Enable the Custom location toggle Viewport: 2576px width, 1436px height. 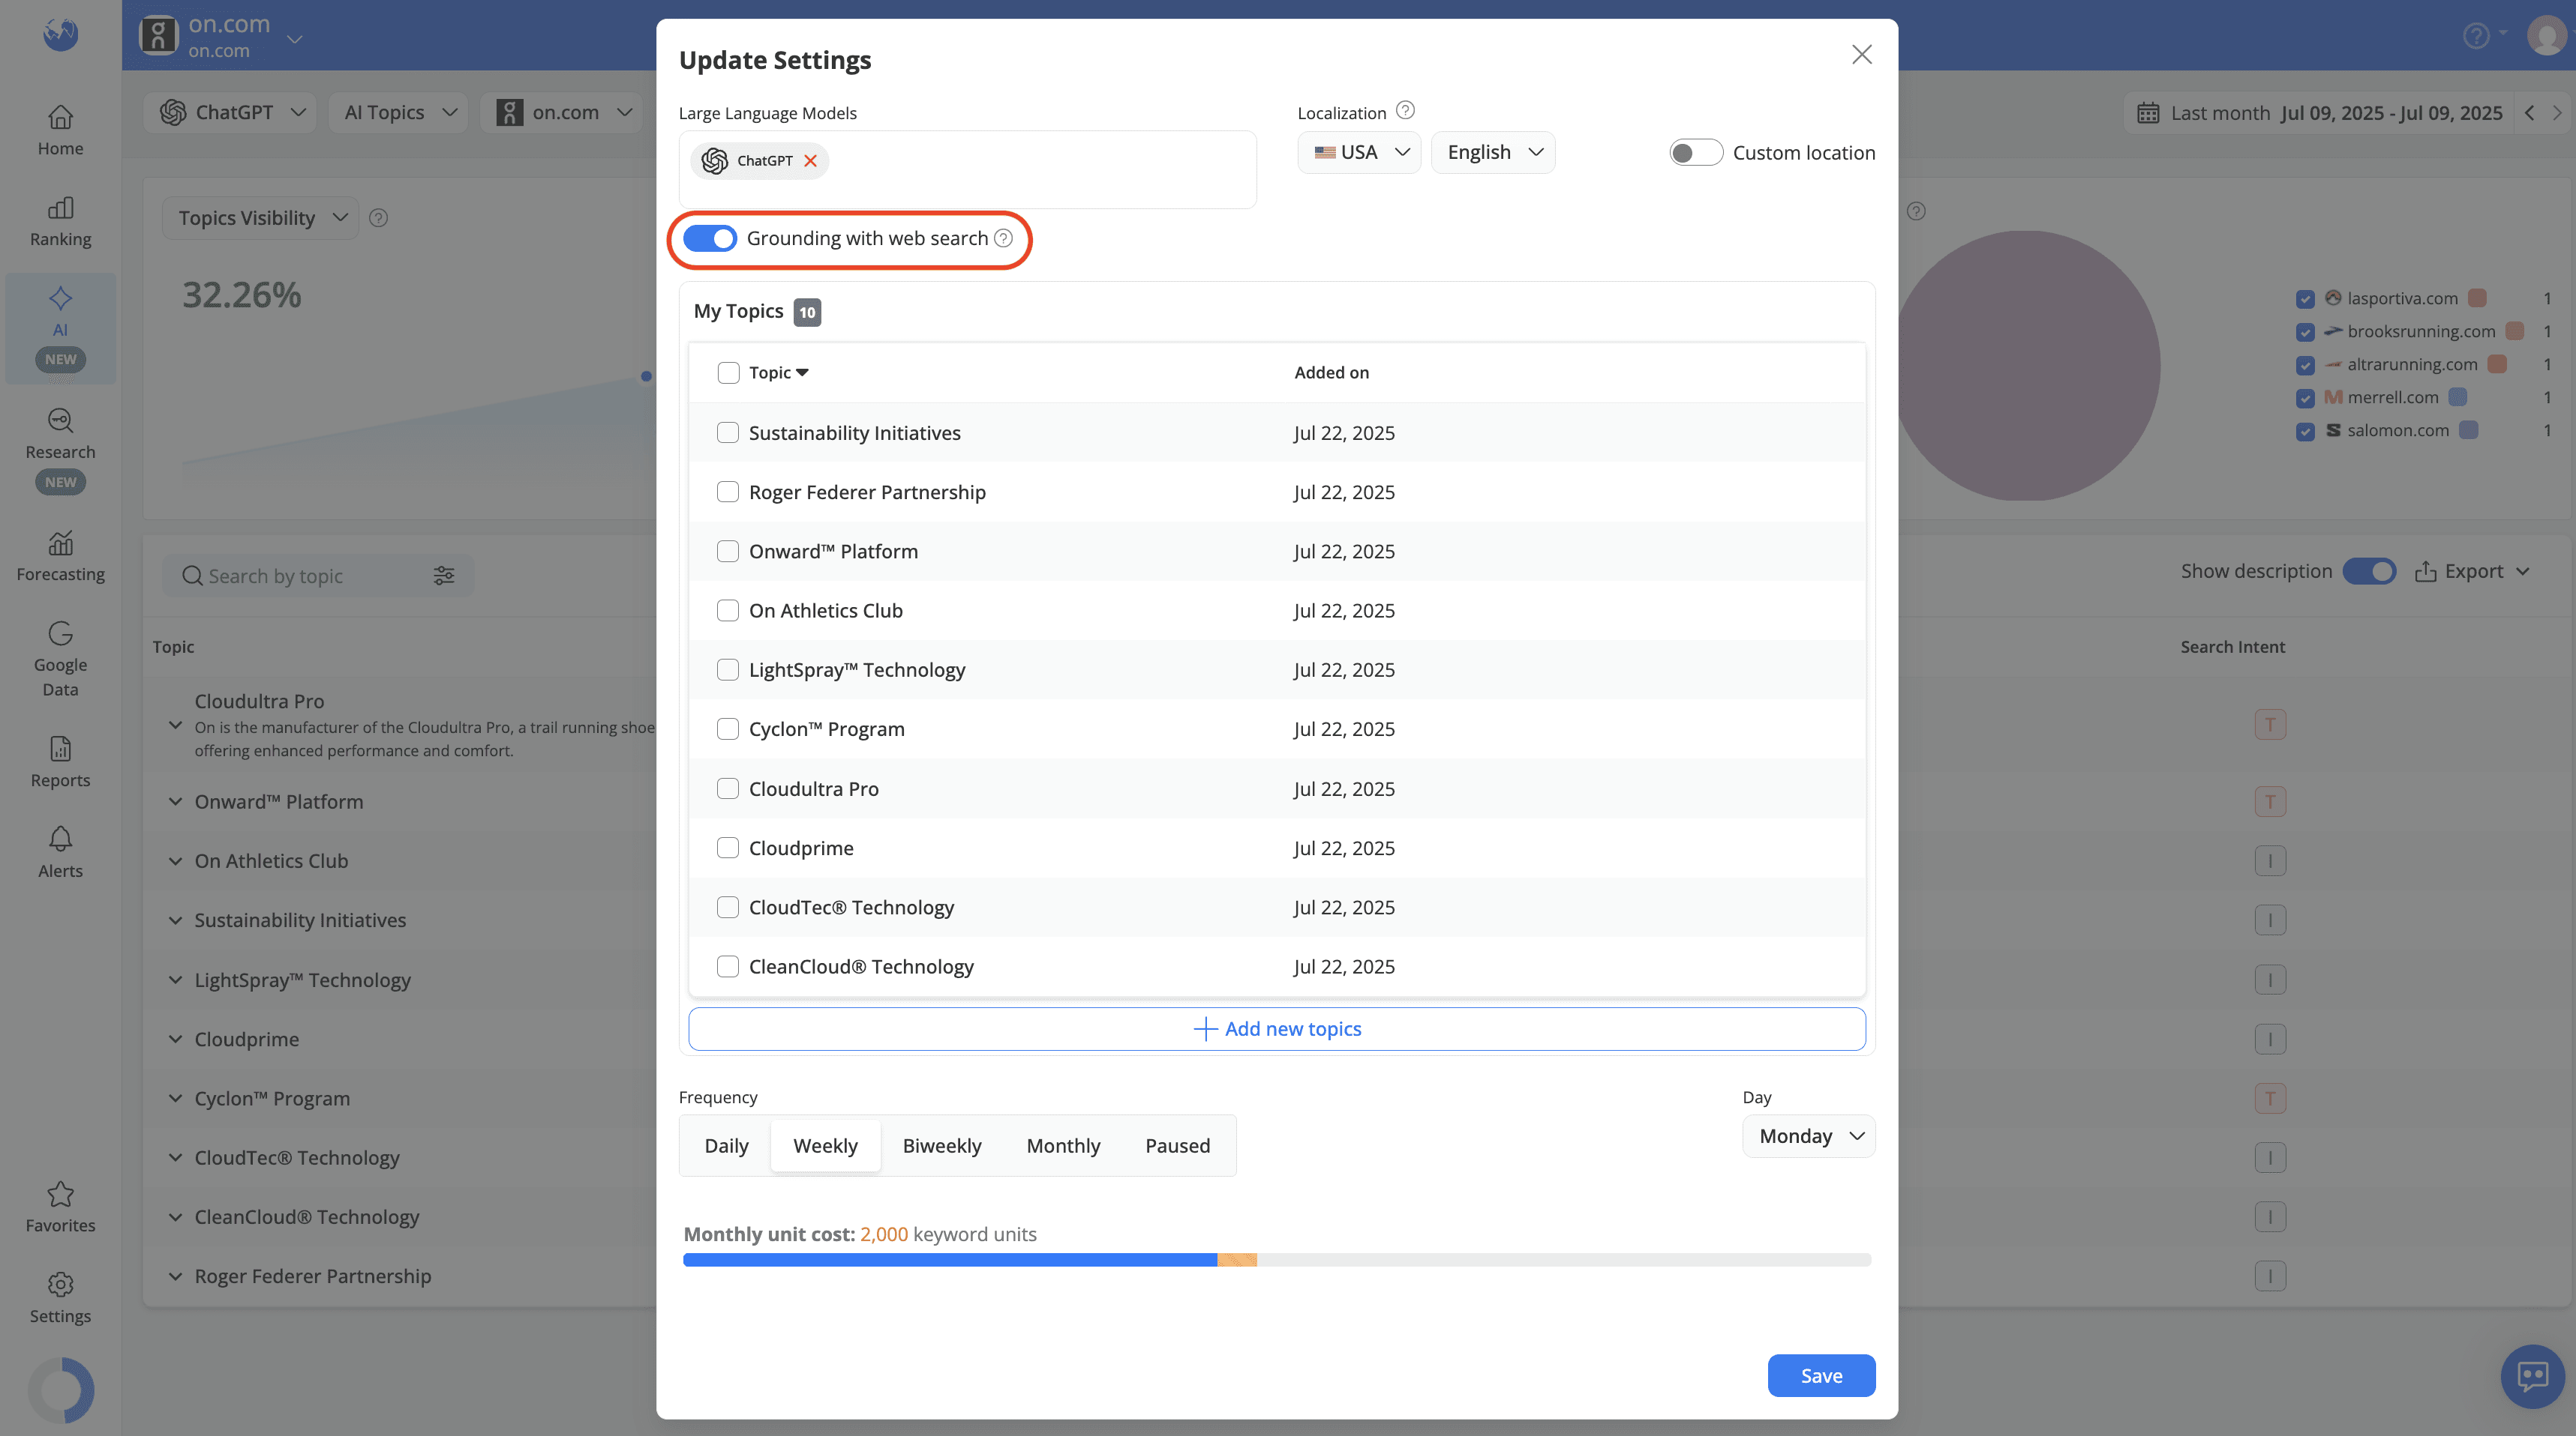pos(1696,152)
